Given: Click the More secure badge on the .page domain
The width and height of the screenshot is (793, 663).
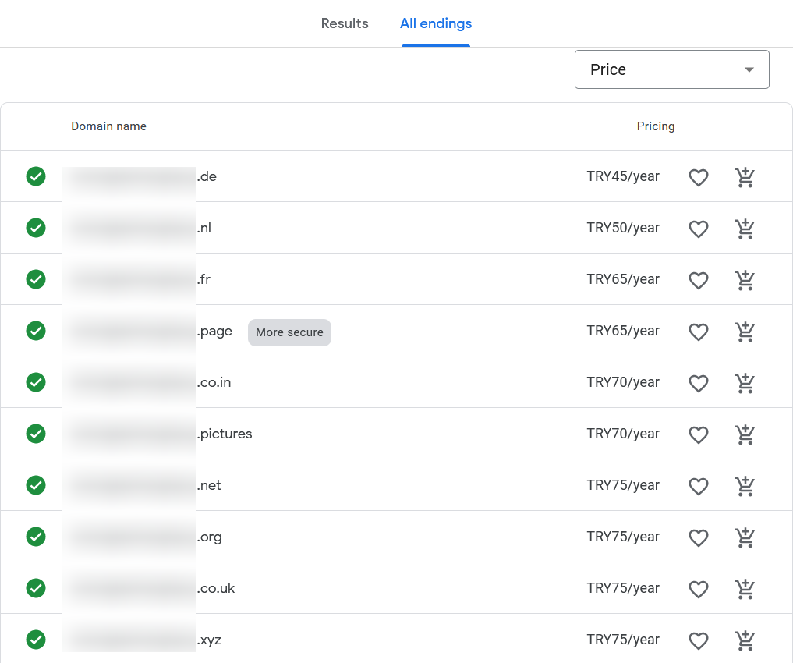Looking at the screenshot, I should [x=289, y=332].
